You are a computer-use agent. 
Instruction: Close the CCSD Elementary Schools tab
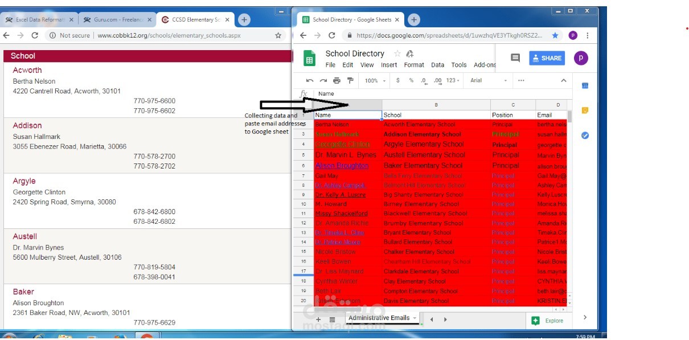point(227,19)
